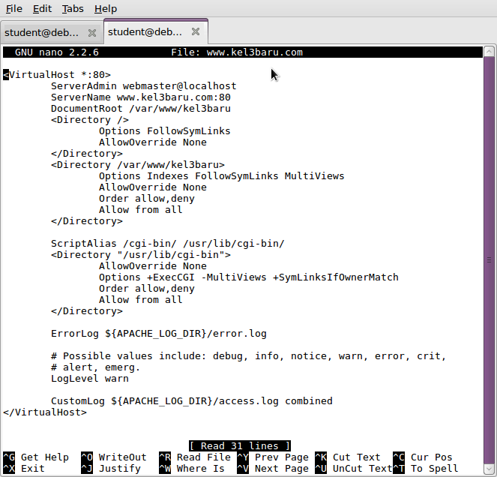Click the 'LogLevel warn' line
Viewport: 497px width, 477px height.
pos(90,379)
